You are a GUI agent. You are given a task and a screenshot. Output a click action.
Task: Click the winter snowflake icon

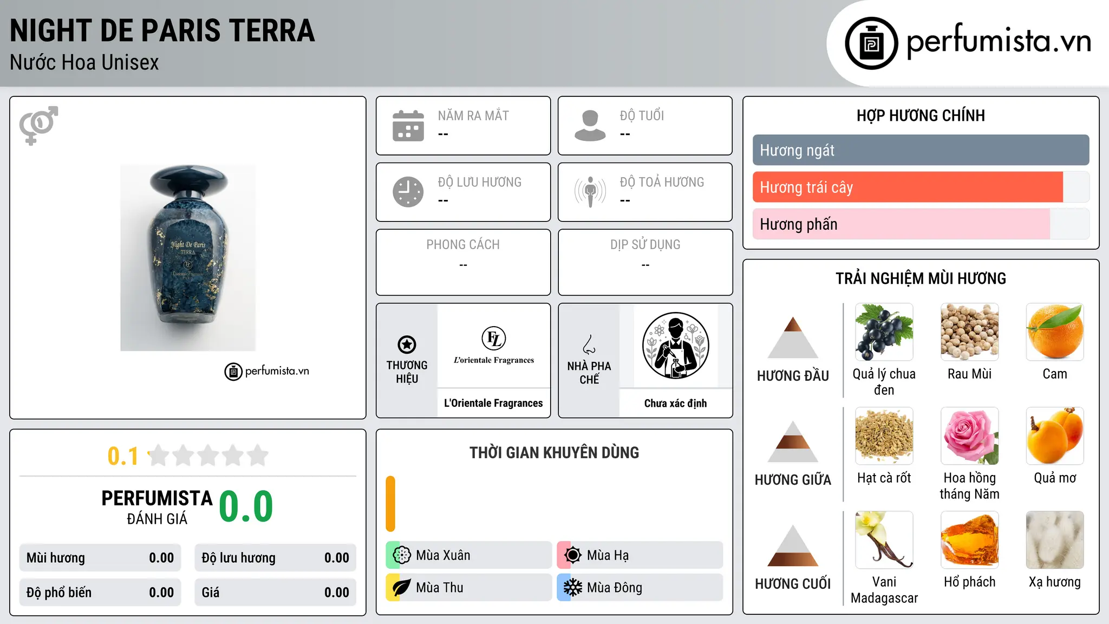coord(573,588)
